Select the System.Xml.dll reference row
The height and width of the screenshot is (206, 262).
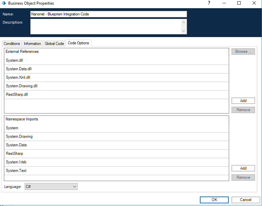click(x=116, y=77)
